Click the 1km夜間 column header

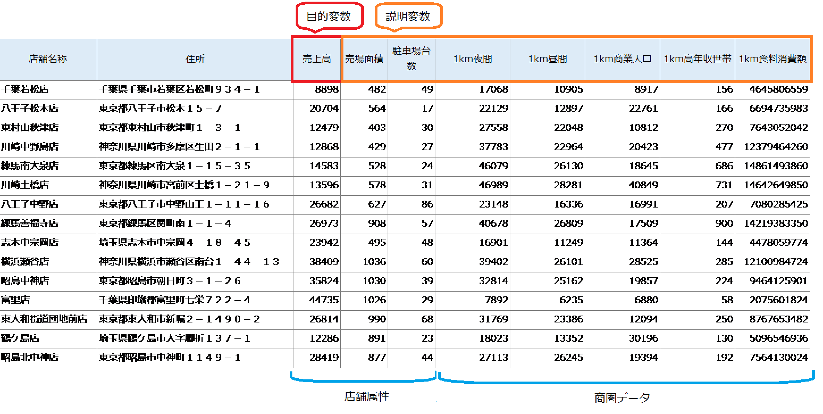click(x=473, y=59)
